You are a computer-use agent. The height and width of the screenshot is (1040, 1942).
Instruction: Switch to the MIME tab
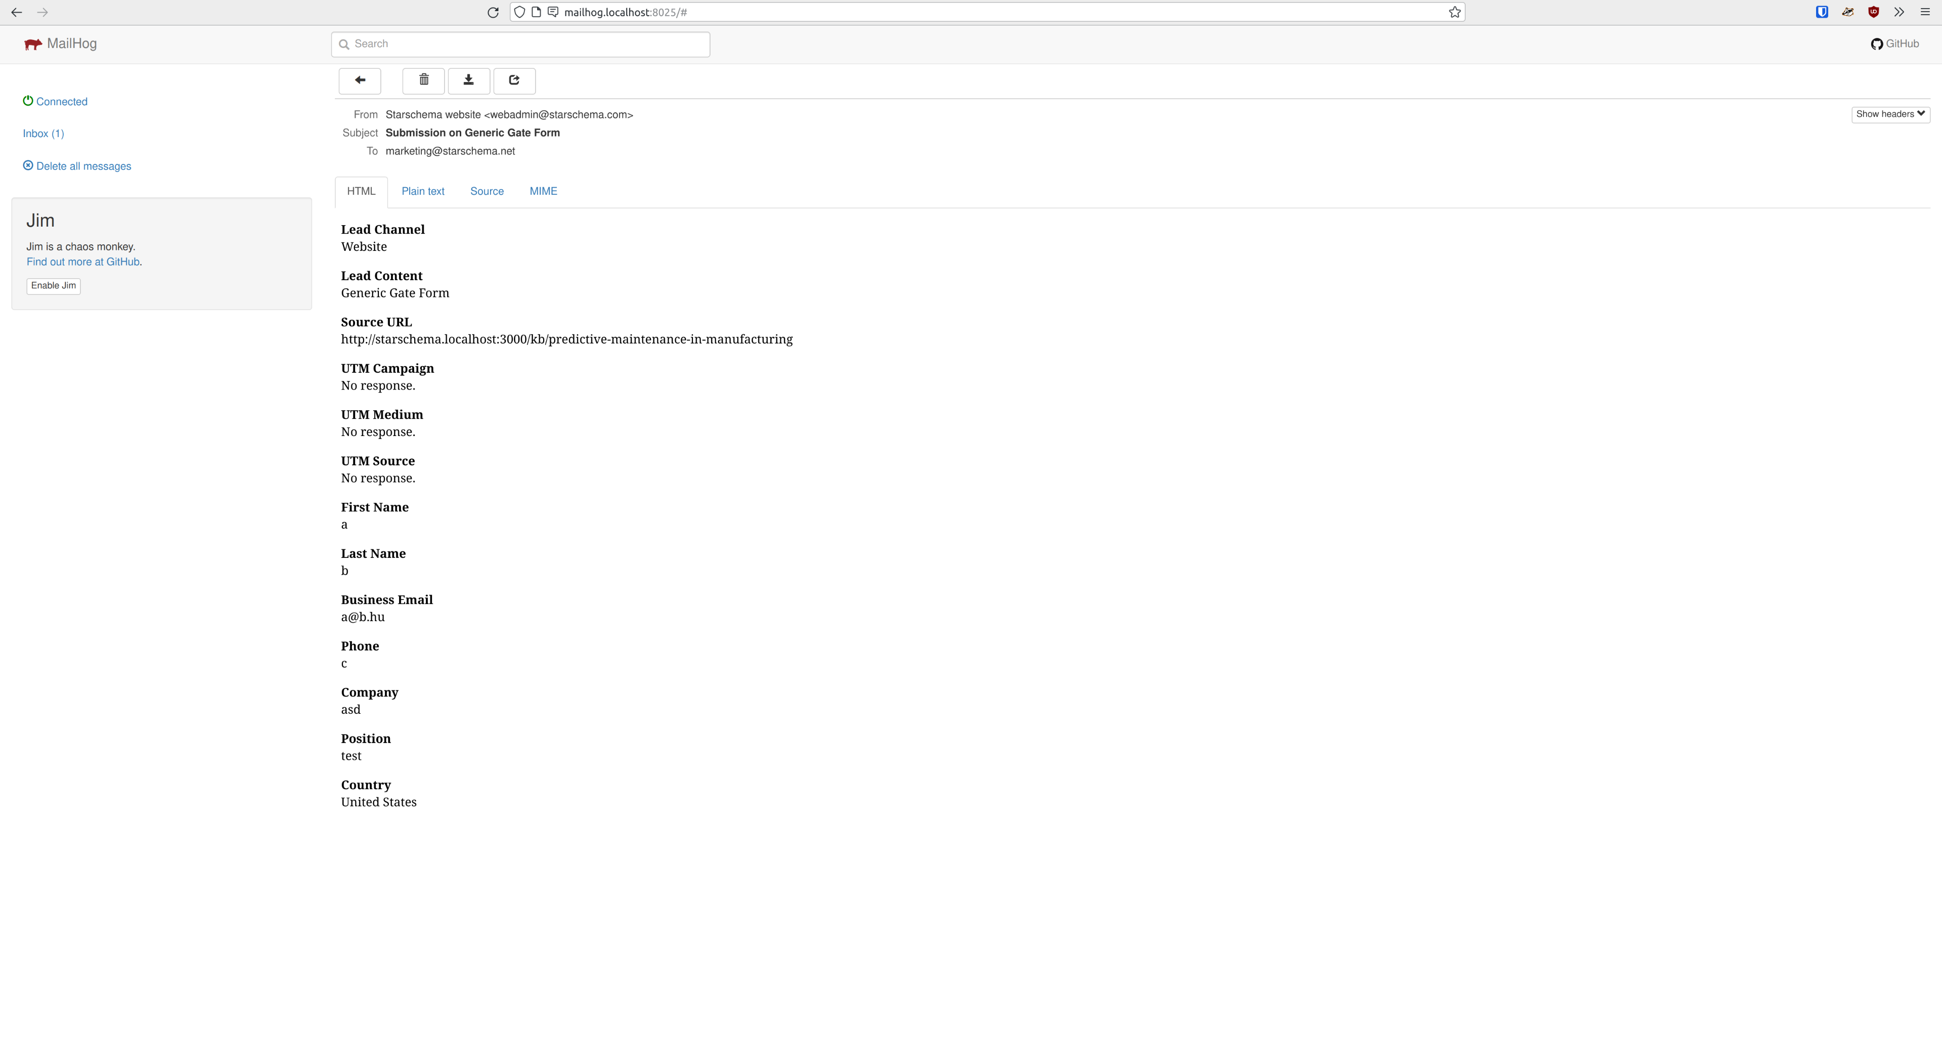543,191
